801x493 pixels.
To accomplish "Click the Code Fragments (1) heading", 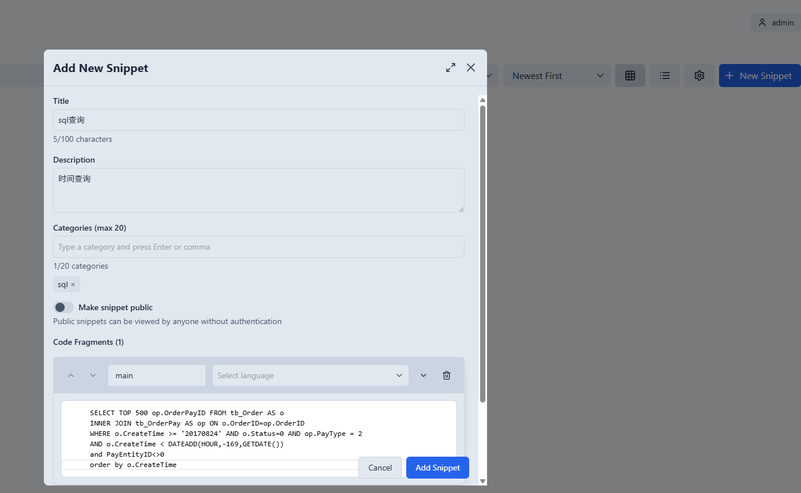I will [88, 342].
